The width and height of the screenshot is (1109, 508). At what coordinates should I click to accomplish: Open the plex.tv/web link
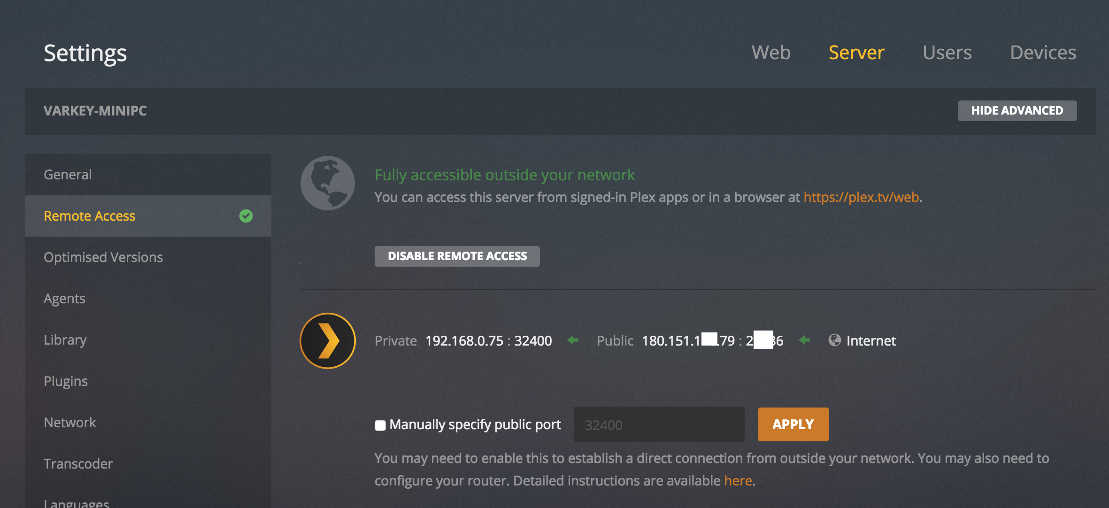861,197
